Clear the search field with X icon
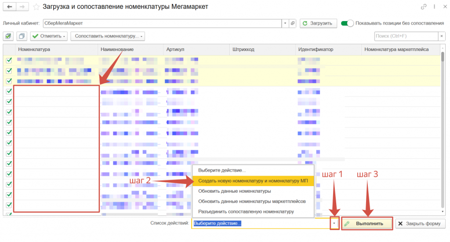The image size is (450, 242). (x=442, y=36)
